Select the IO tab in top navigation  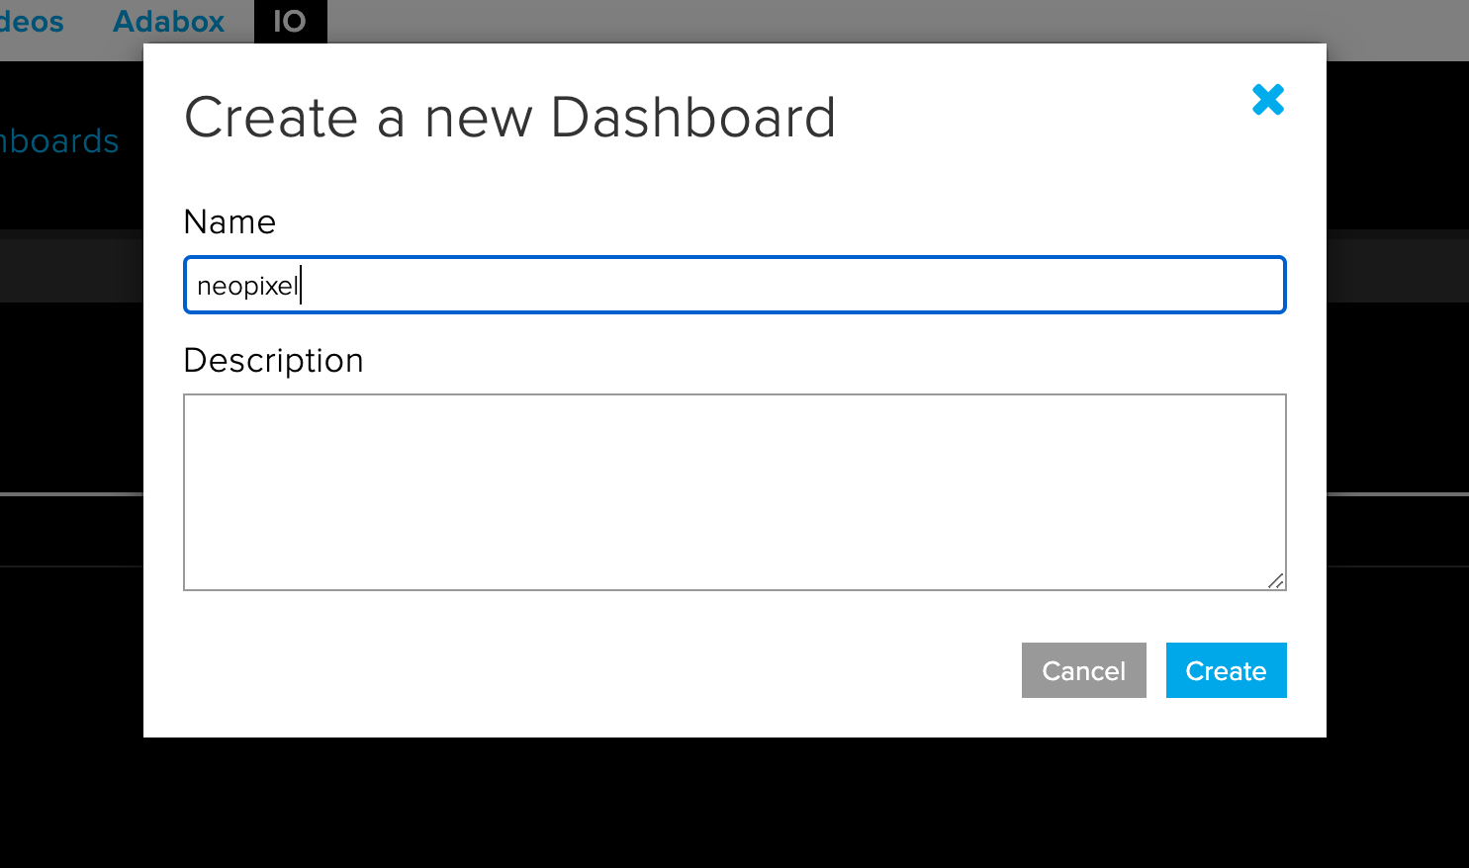(290, 21)
